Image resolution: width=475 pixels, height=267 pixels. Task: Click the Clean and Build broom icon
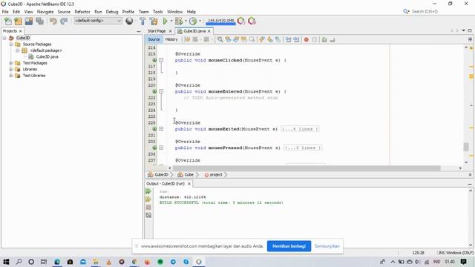click(154, 21)
